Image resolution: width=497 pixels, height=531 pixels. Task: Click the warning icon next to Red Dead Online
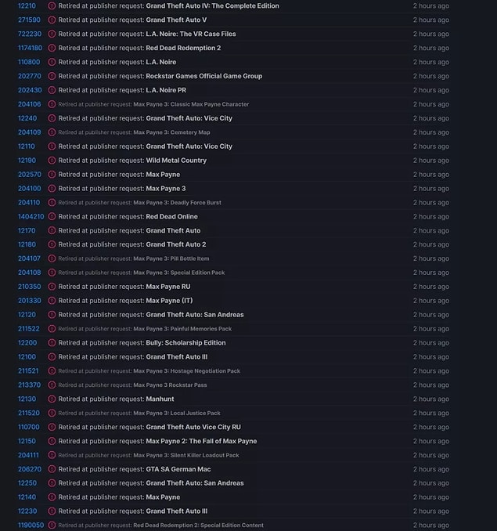[52, 217]
